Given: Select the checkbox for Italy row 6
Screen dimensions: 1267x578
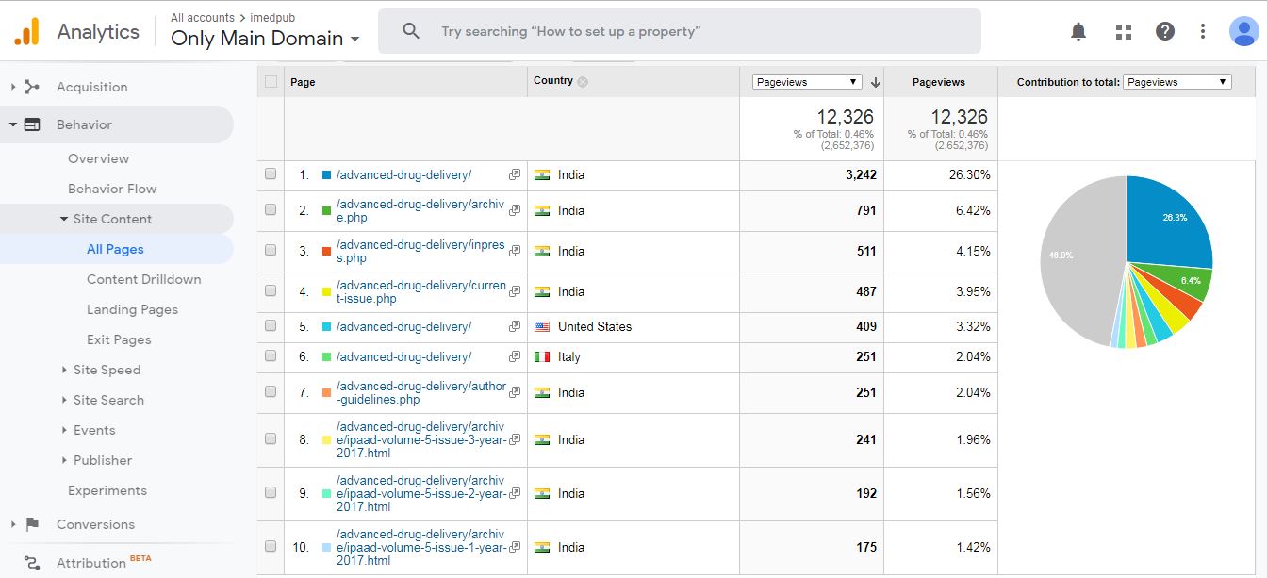Looking at the screenshot, I should click(x=271, y=356).
